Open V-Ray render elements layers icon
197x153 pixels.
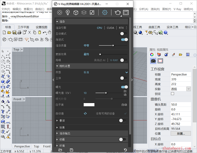84,12
